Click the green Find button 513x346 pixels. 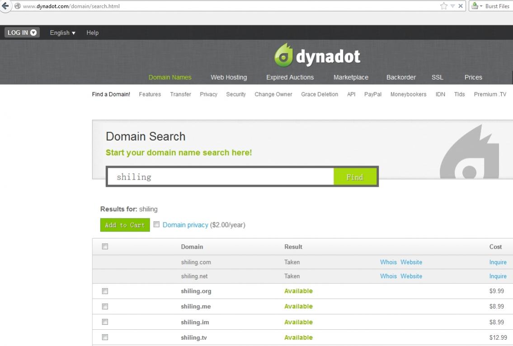tap(355, 177)
